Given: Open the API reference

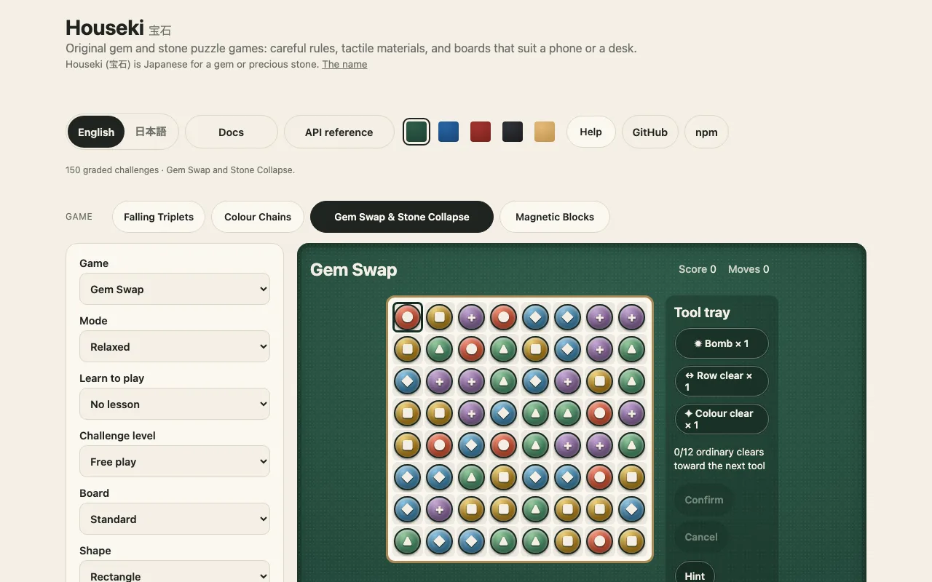Looking at the screenshot, I should tap(339, 132).
